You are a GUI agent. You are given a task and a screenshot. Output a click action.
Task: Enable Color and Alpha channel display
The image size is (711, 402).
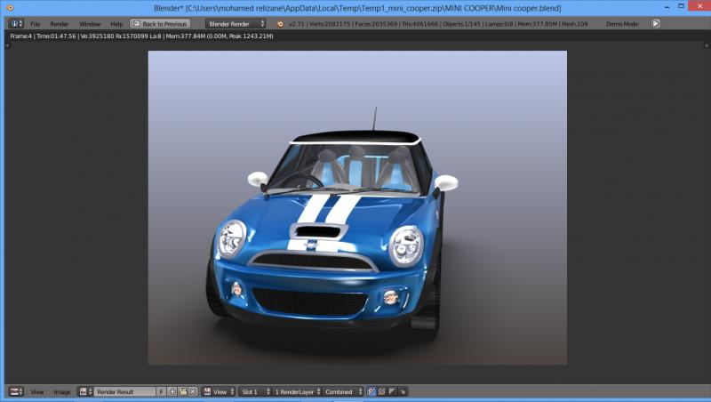371,391
